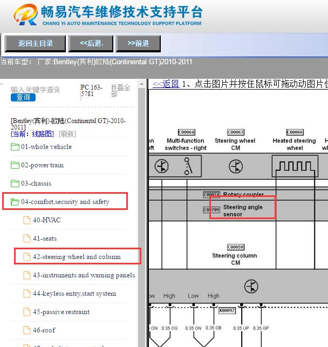This screenshot has width=328, height=347.
Task: Click the folder icon beside 01-whole vehicle
Action: pos(15,147)
